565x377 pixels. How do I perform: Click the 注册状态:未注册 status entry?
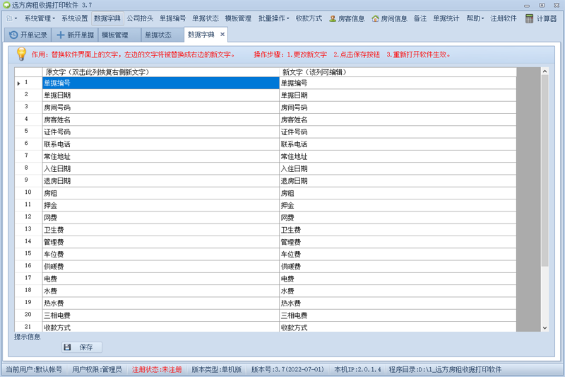157,369
